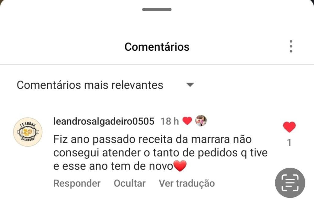Screen dimensions: 314x222
Task: Tap the red heart next to 18 h
Action: tap(187, 121)
